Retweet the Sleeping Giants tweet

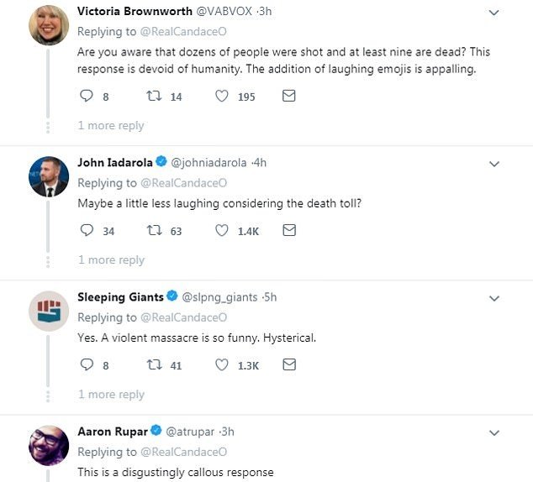(153, 365)
